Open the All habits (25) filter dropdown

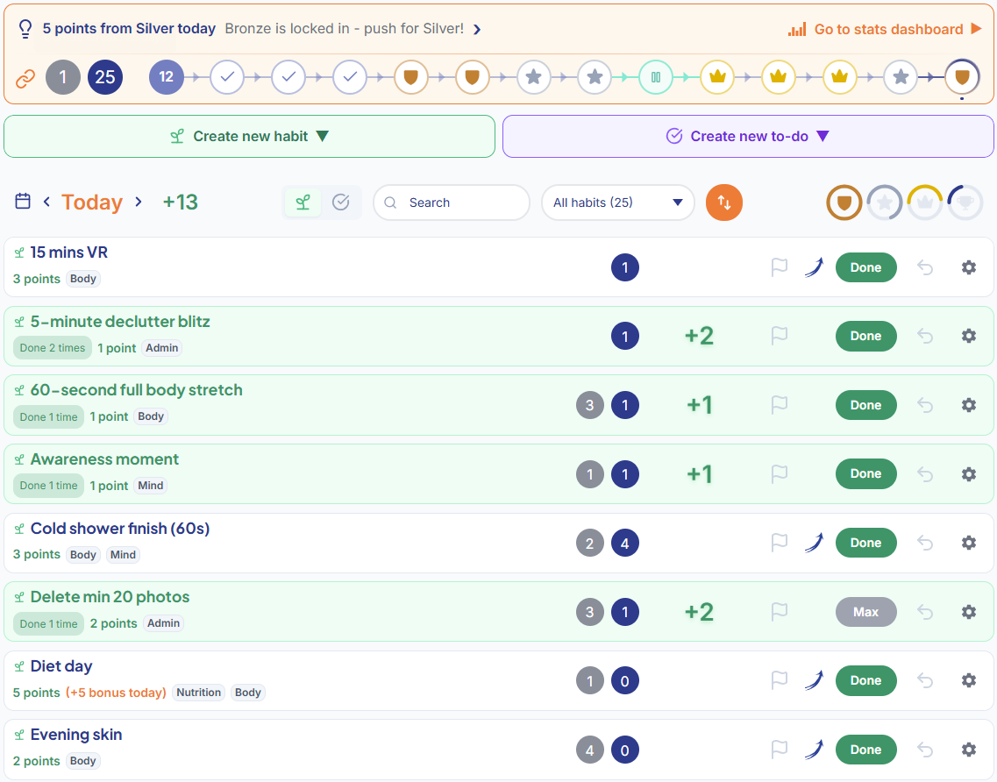617,203
